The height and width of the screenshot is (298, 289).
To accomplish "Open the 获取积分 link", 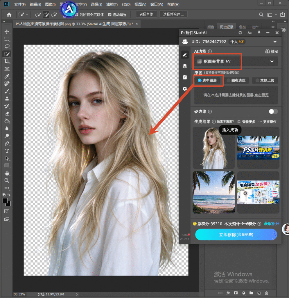I will (x=272, y=224).
